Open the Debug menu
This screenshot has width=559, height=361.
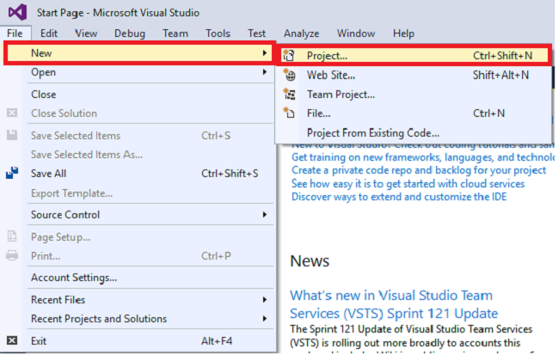[x=130, y=33]
